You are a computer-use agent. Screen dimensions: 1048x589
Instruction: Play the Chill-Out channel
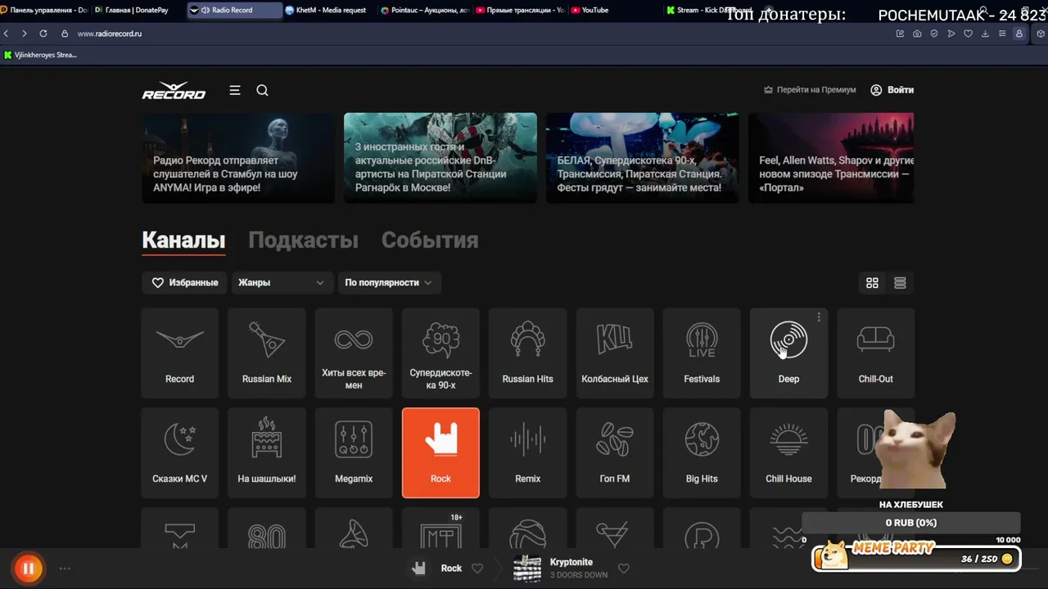pyautogui.click(x=876, y=353)
